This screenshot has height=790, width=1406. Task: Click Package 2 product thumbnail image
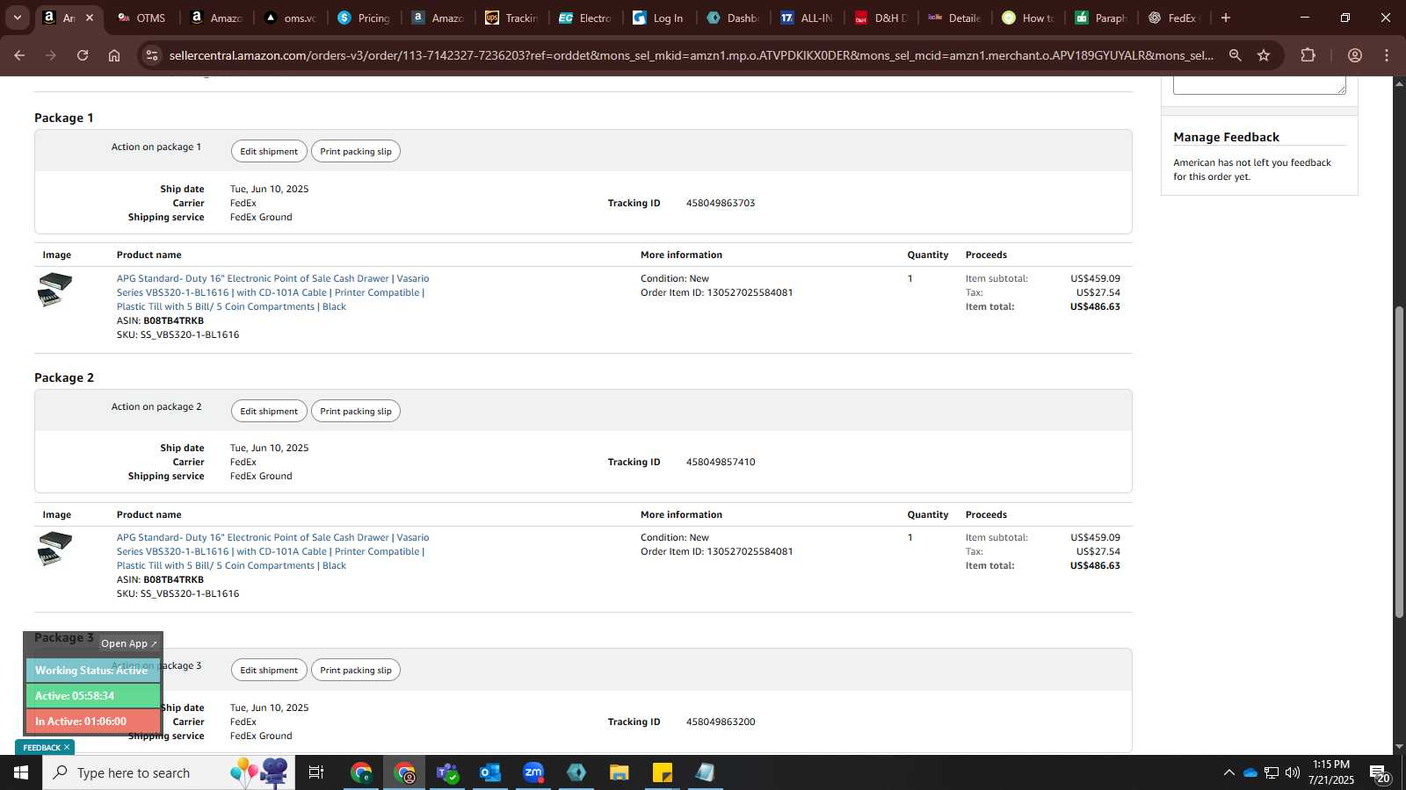point(54,549)
